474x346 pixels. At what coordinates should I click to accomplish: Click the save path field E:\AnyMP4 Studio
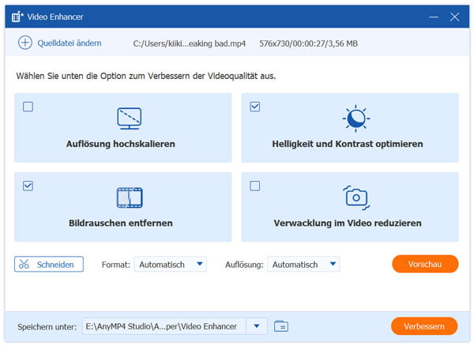click(x=164, y=326)
